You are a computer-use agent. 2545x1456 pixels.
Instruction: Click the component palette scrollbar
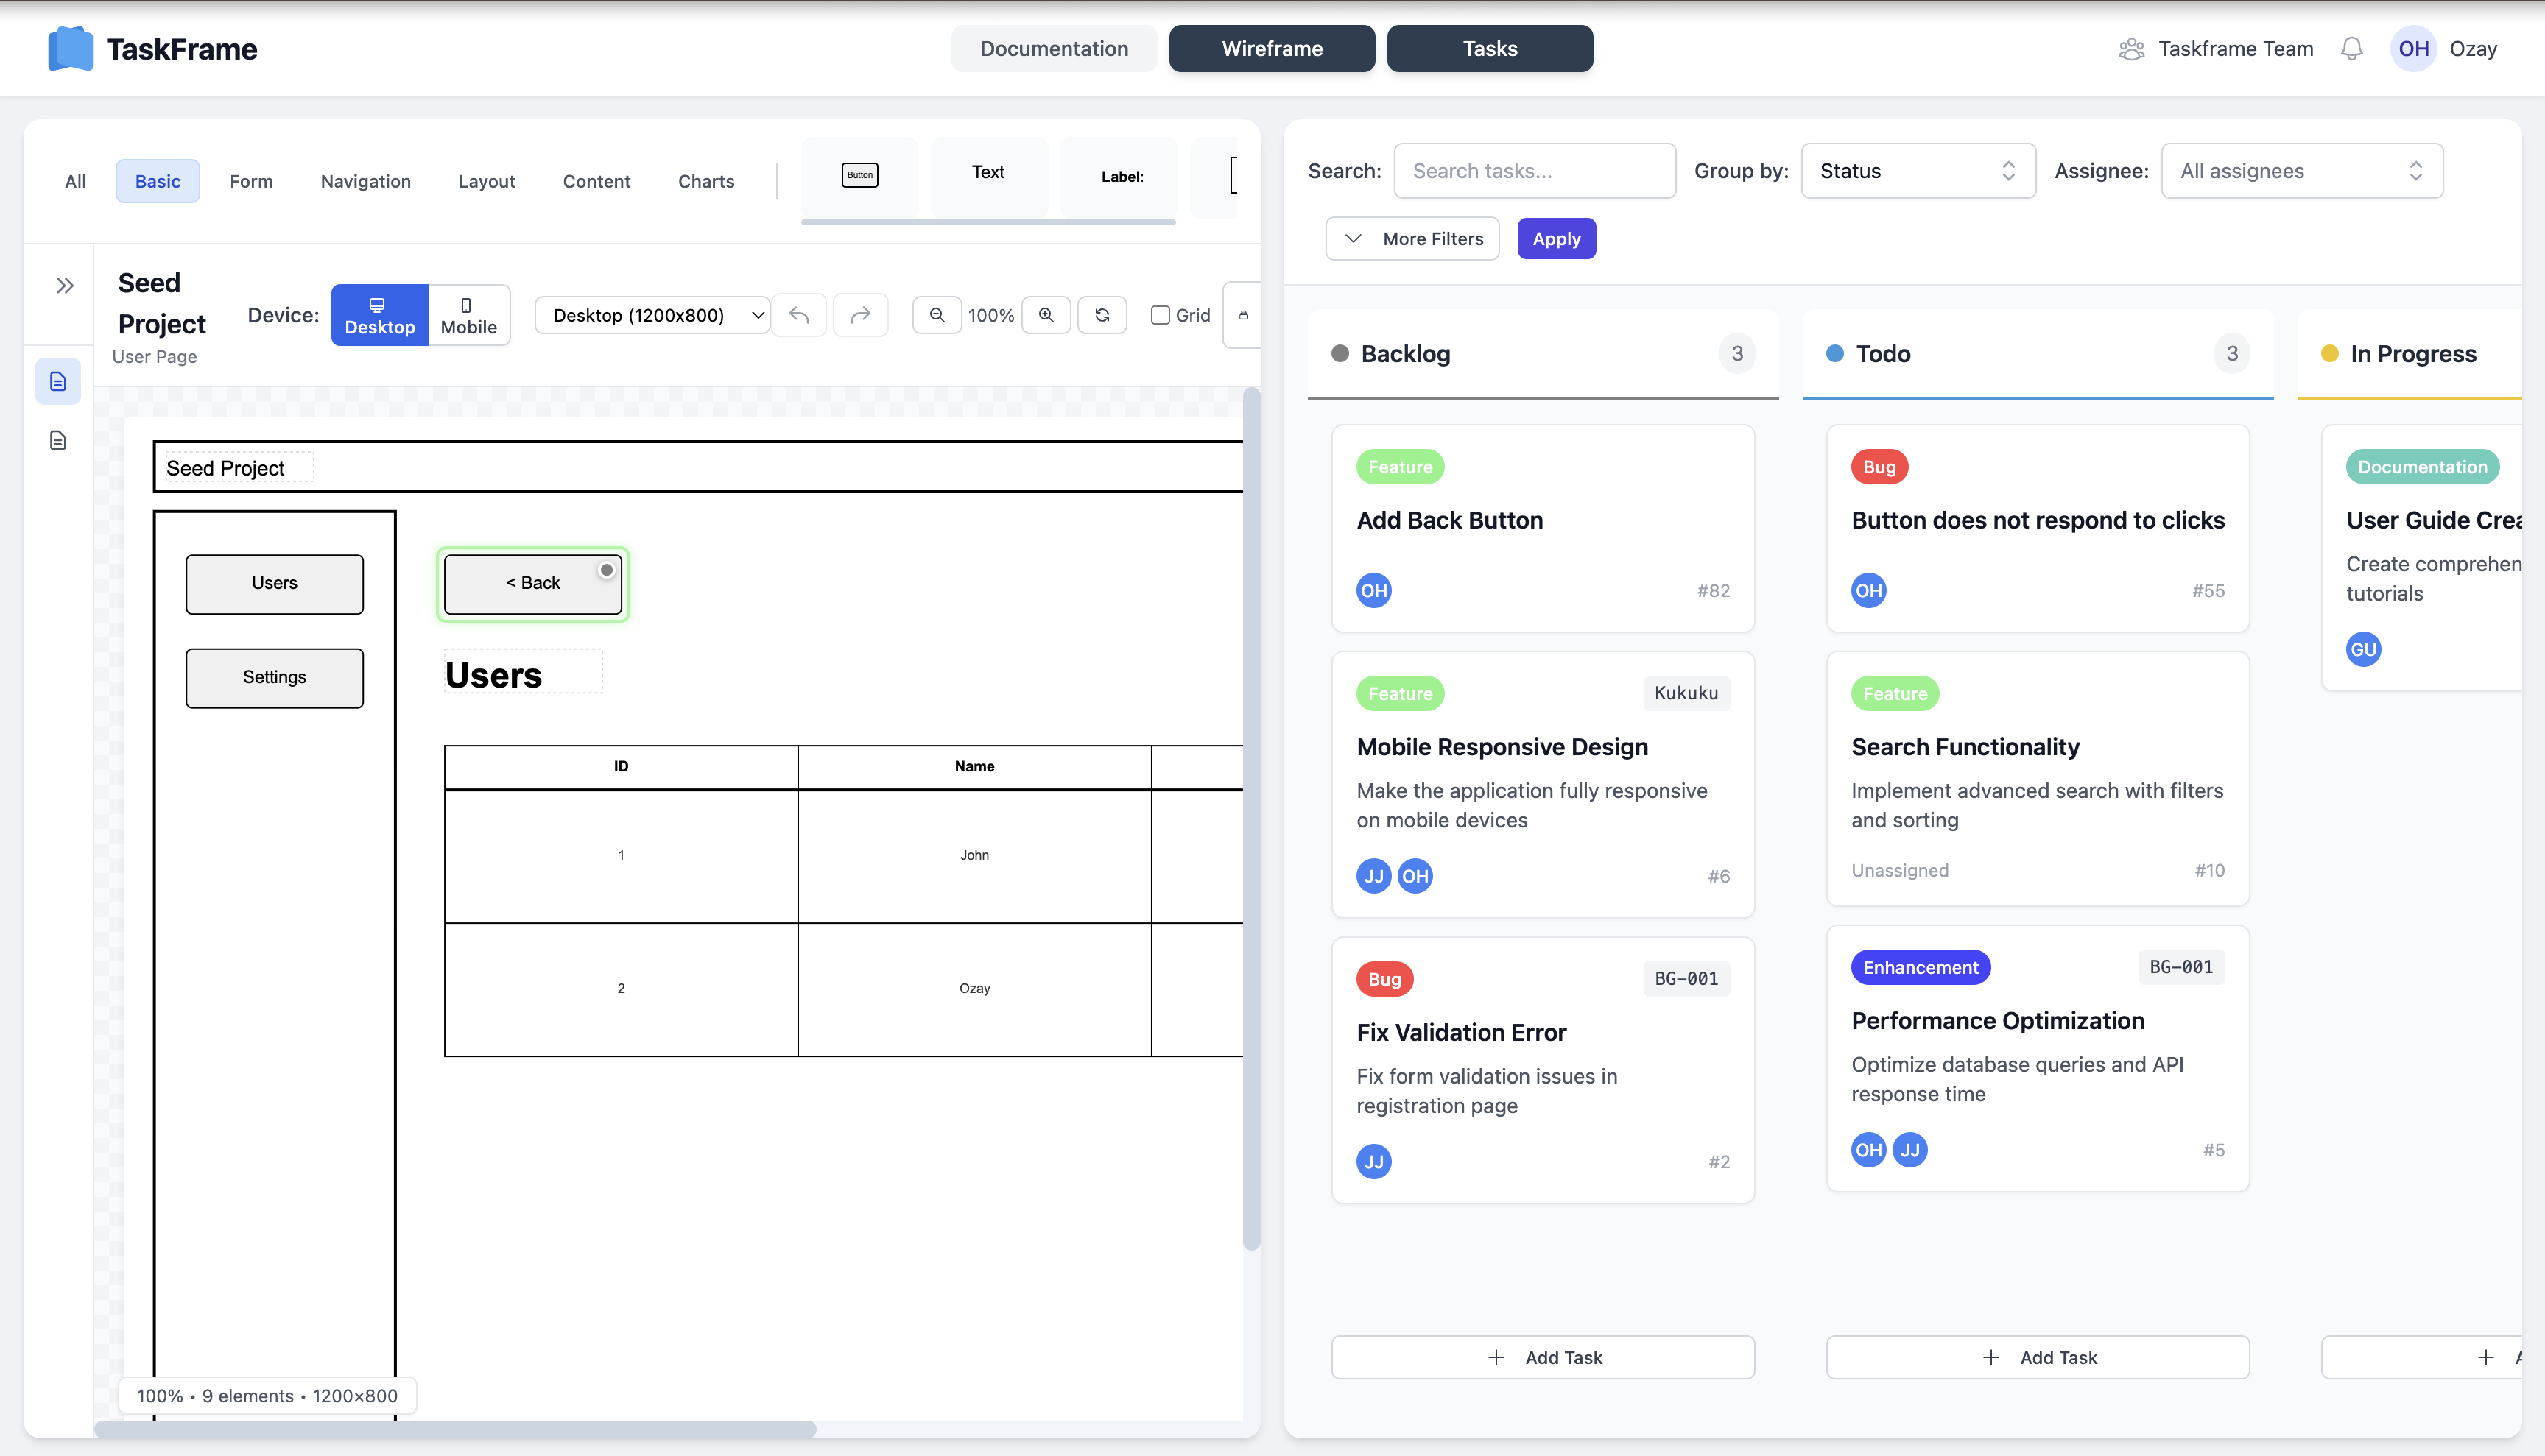tap(988, 222)
